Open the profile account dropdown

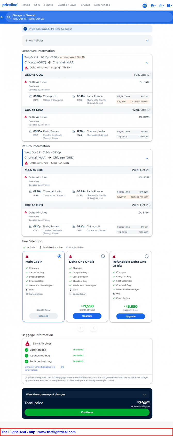(153, 5)
